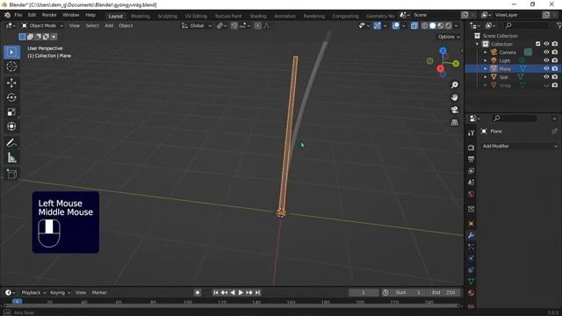Open the Edit menu
Viewport: 562px width, 316px height.
tap(32, 15)
